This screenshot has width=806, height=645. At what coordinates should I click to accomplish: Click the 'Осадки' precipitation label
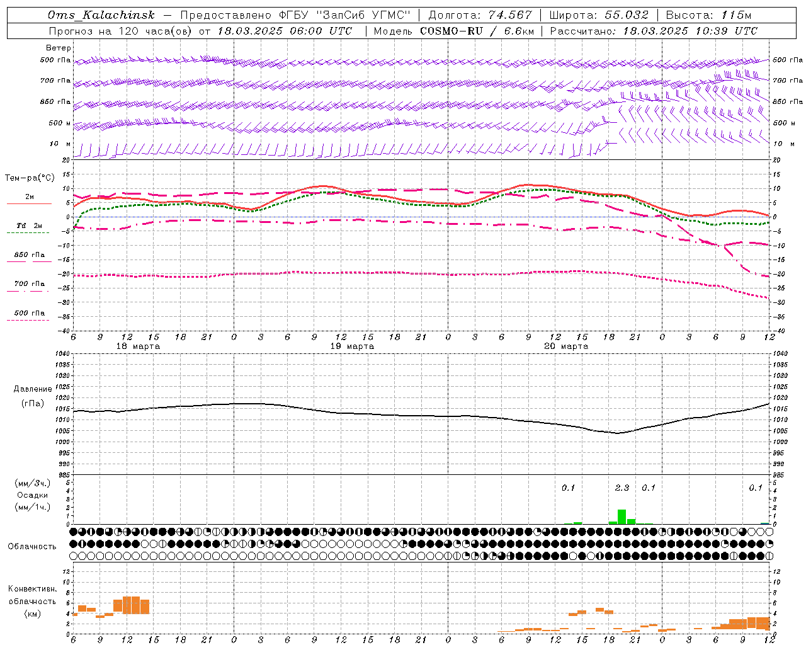(33, 495)
